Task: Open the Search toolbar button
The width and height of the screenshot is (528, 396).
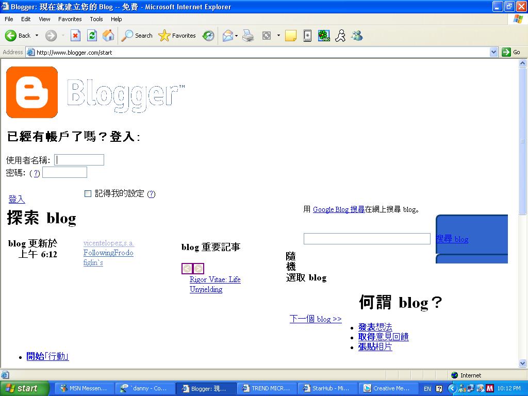Action: (x=137, y=36)
